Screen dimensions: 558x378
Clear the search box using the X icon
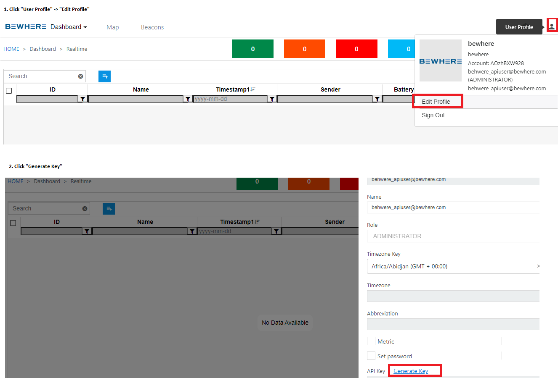click(x=80, y=76)
